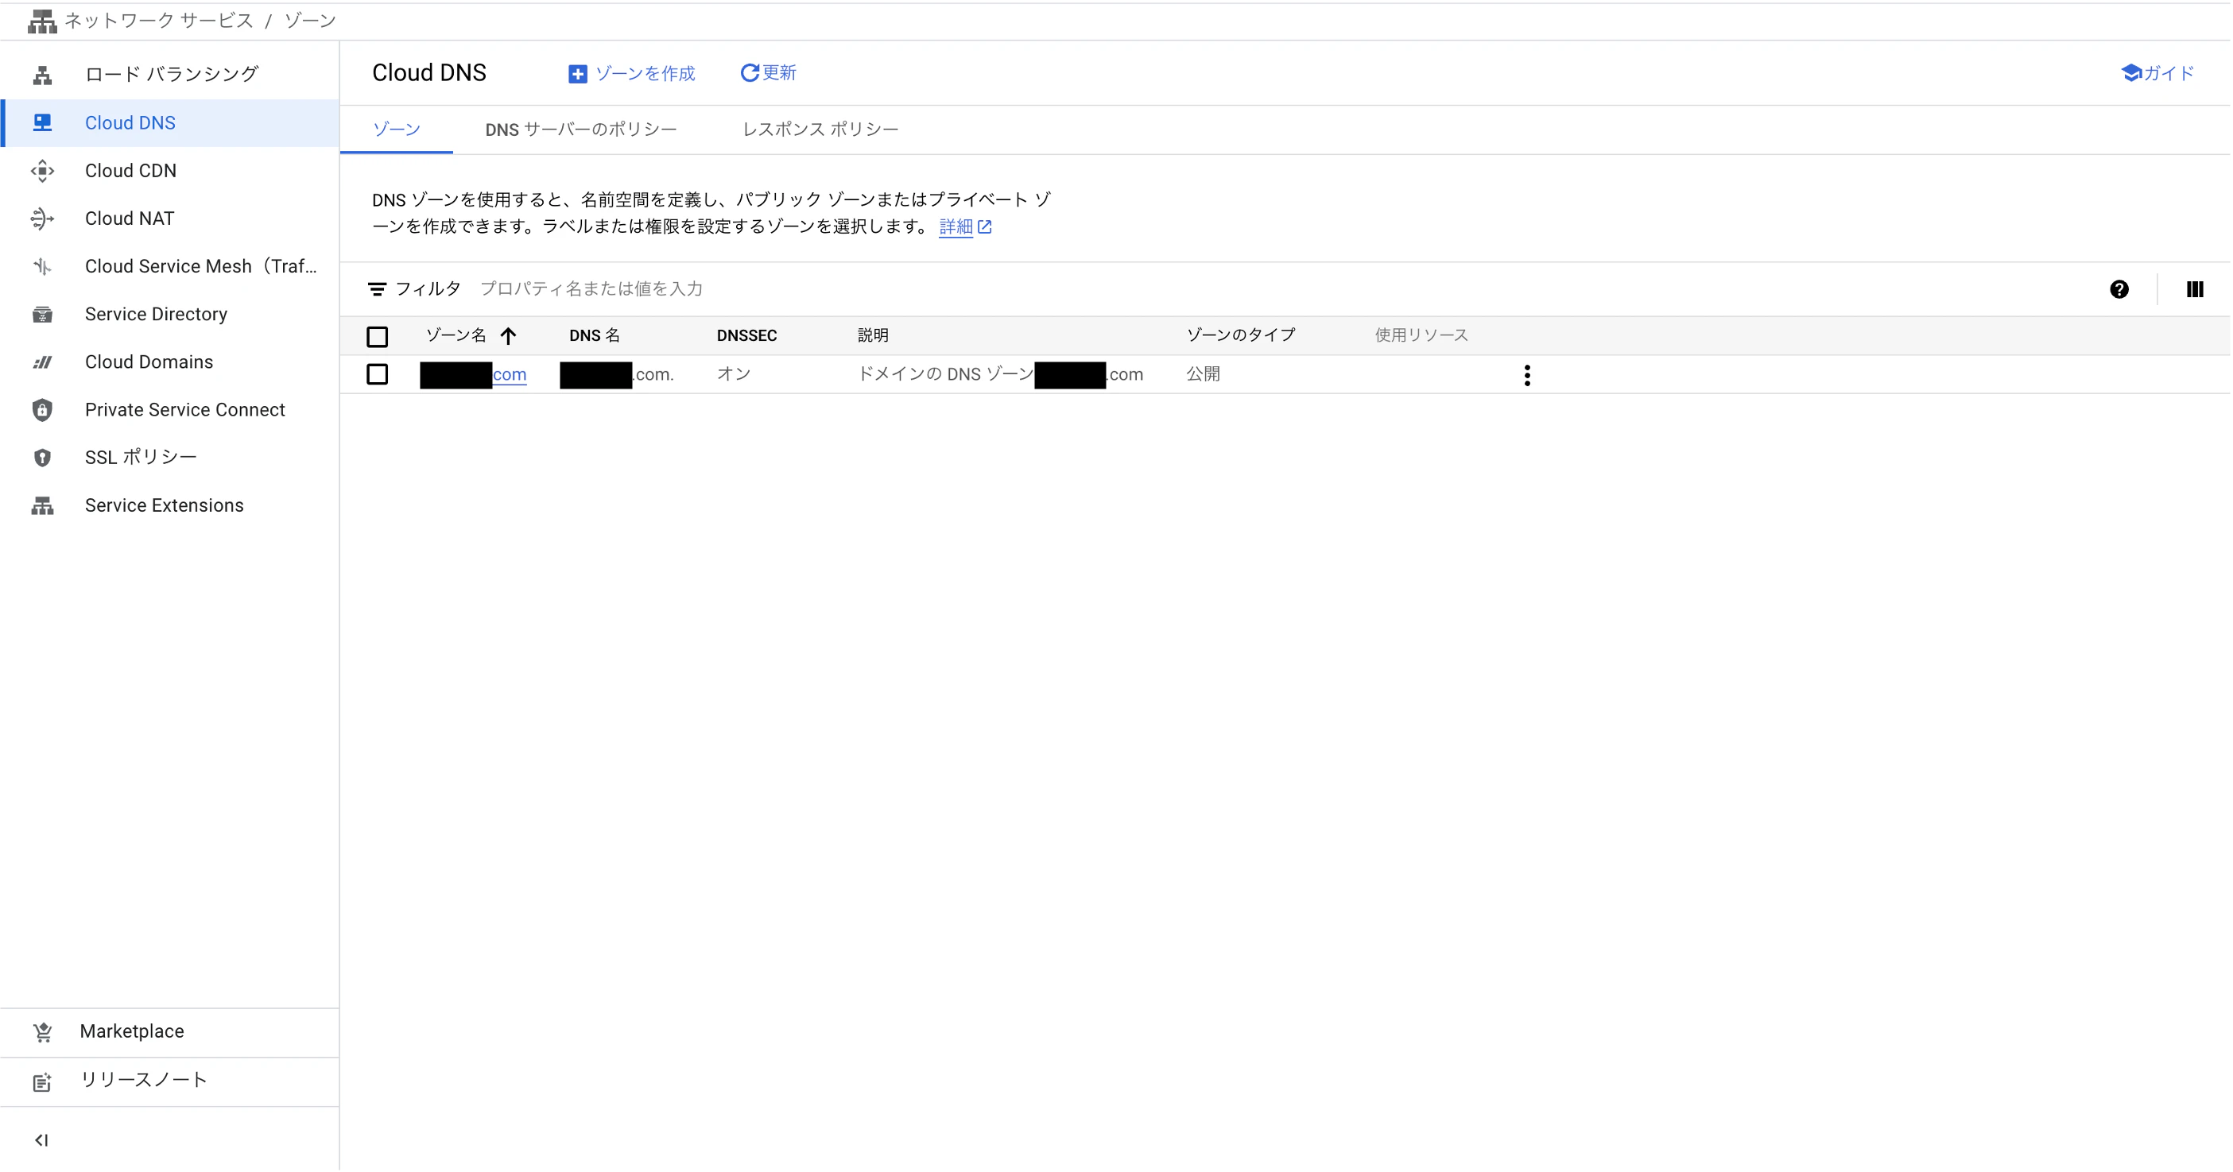
Task: Click the DNSSEC column header
Action: coord(746,335)
